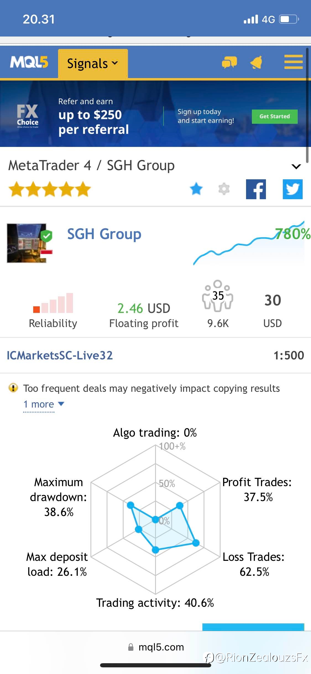The height and width of the screenshot is (674, 311).
Task: Open the chat messages icon
Action: point(229,62)
